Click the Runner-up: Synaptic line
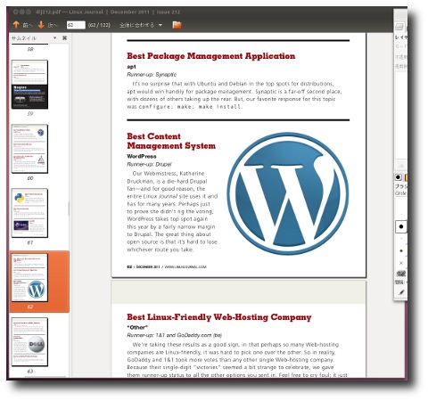Viewport: 428px width, 401px height. click(x=152, y=74)
